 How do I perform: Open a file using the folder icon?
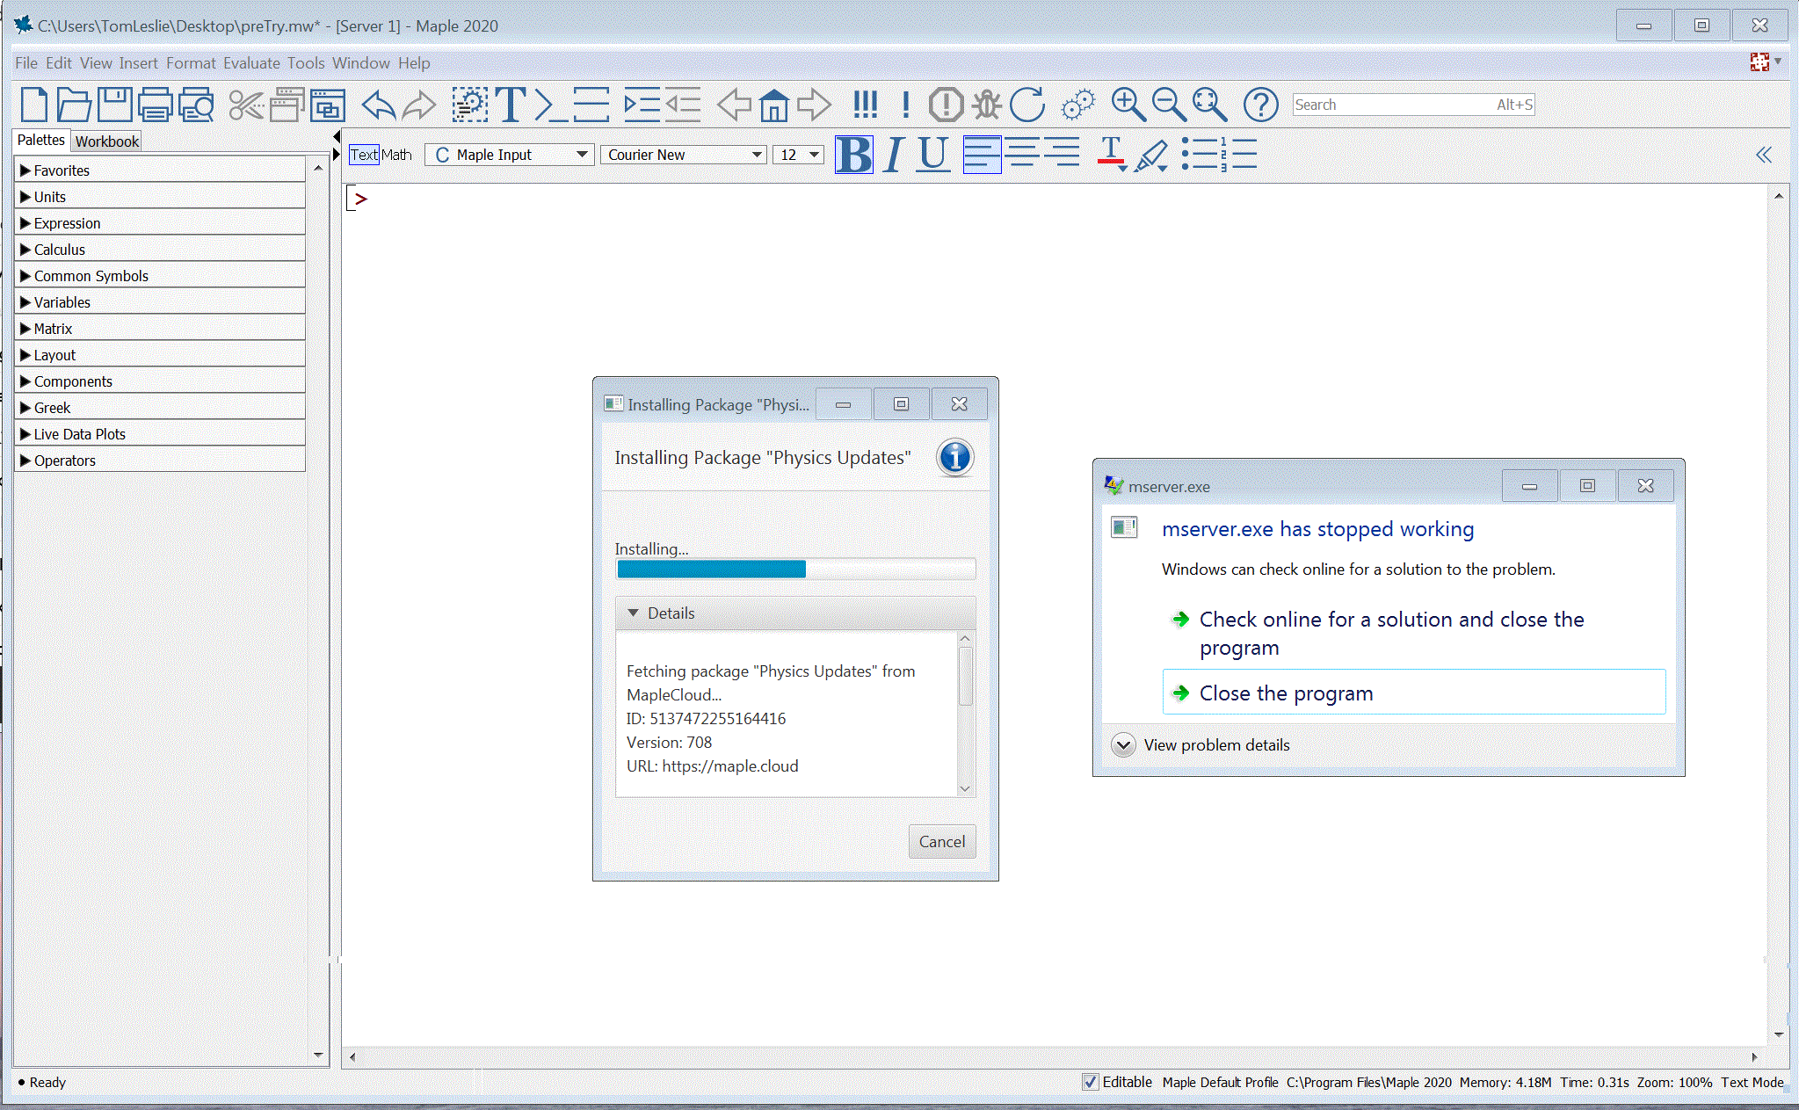74,105
